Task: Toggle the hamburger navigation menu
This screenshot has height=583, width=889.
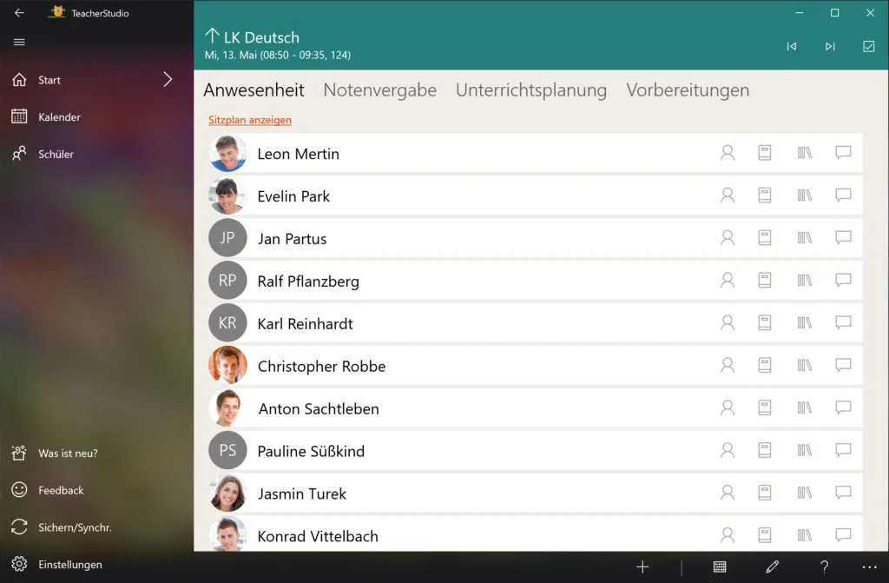Action: pos(19,42)
